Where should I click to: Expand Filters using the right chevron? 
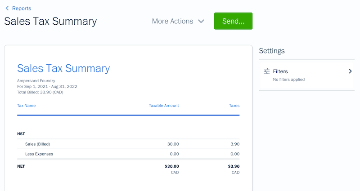pyautogui.click(x=350, y=71)
